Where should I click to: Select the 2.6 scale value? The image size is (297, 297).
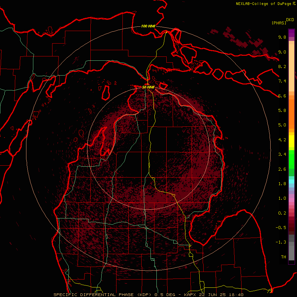click(x=282, y=169)
